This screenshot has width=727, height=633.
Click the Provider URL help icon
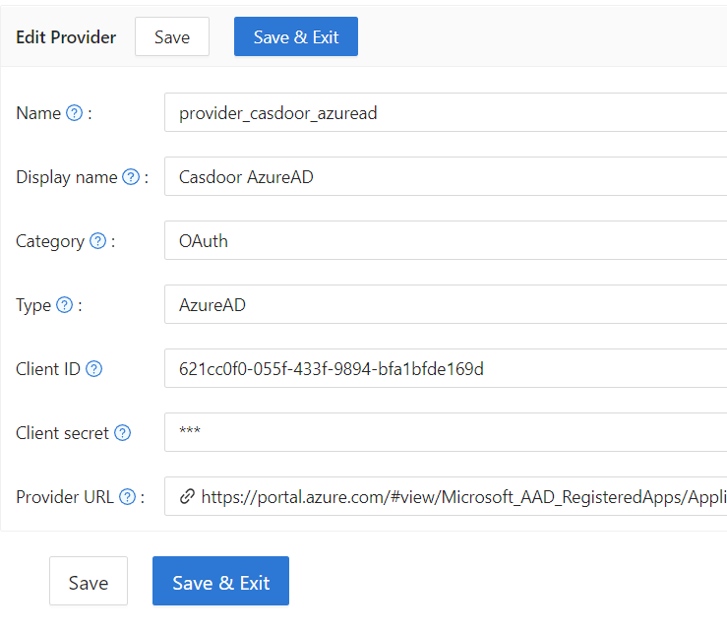tap(127, 497)
